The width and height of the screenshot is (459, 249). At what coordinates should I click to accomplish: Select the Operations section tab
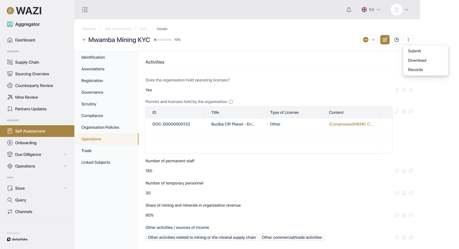point(106,139)
